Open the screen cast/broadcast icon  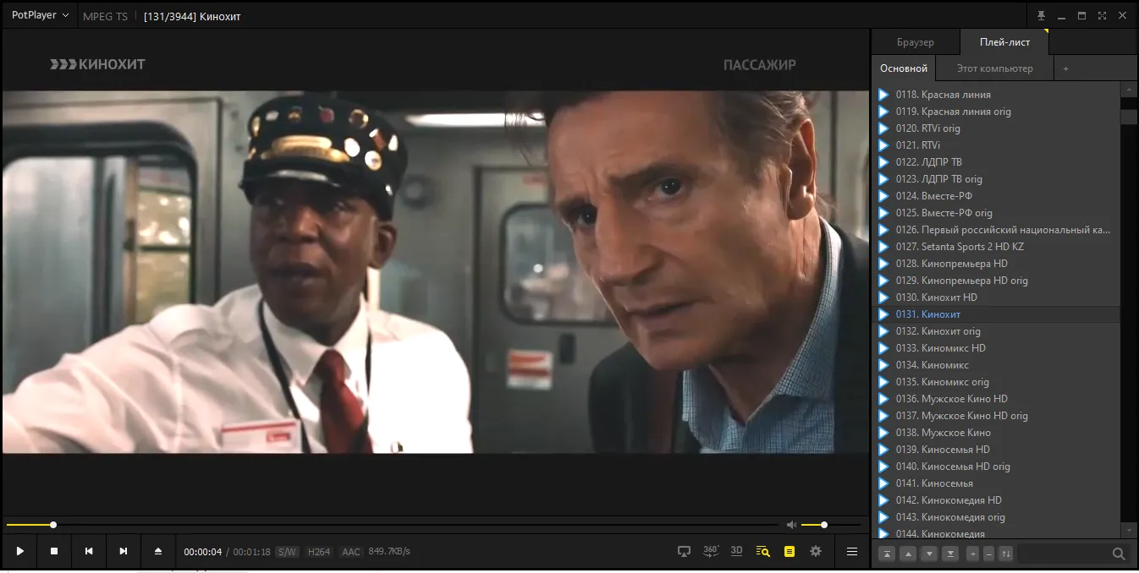click(685, 551)
